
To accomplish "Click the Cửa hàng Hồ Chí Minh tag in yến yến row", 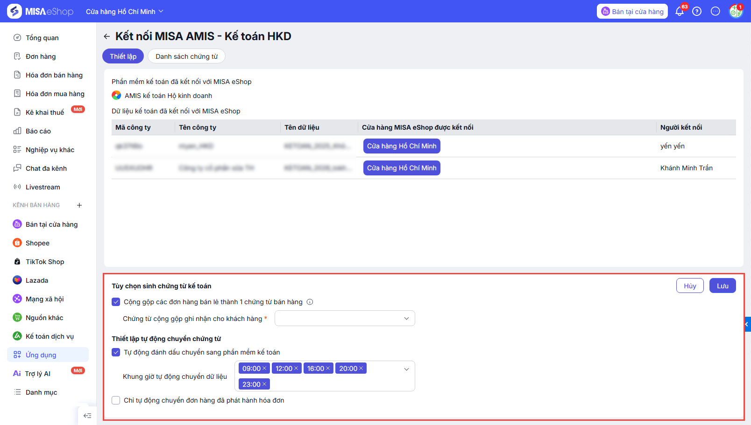I will click(x=402, y=146).
